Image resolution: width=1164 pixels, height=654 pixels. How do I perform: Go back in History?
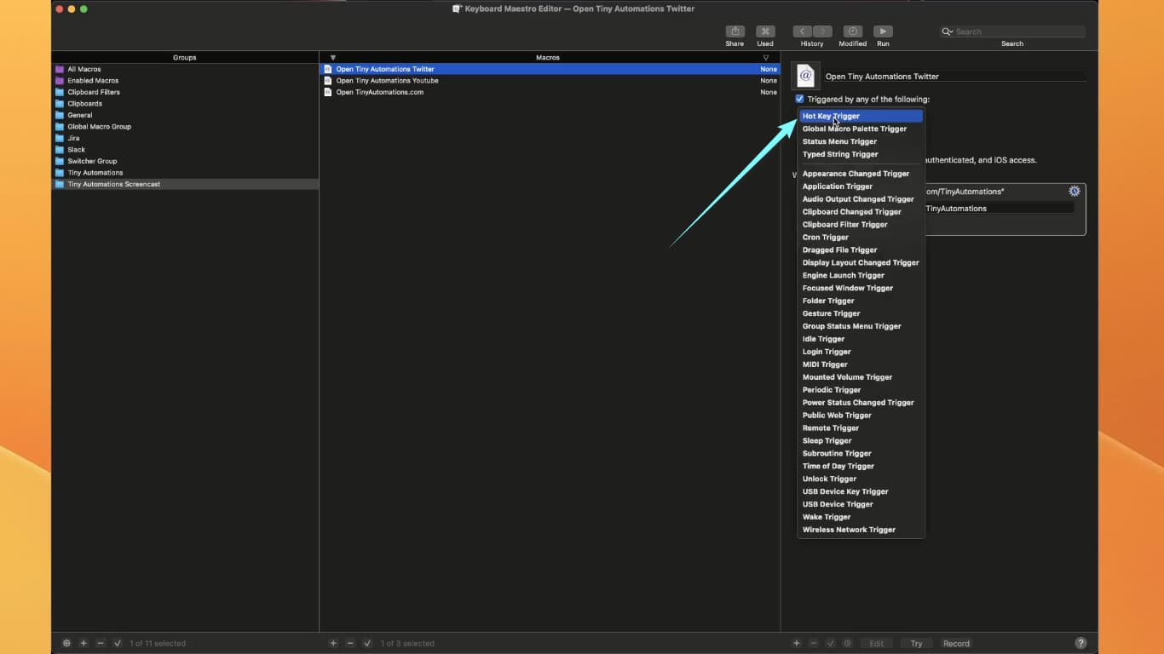[x=802, y=32]
